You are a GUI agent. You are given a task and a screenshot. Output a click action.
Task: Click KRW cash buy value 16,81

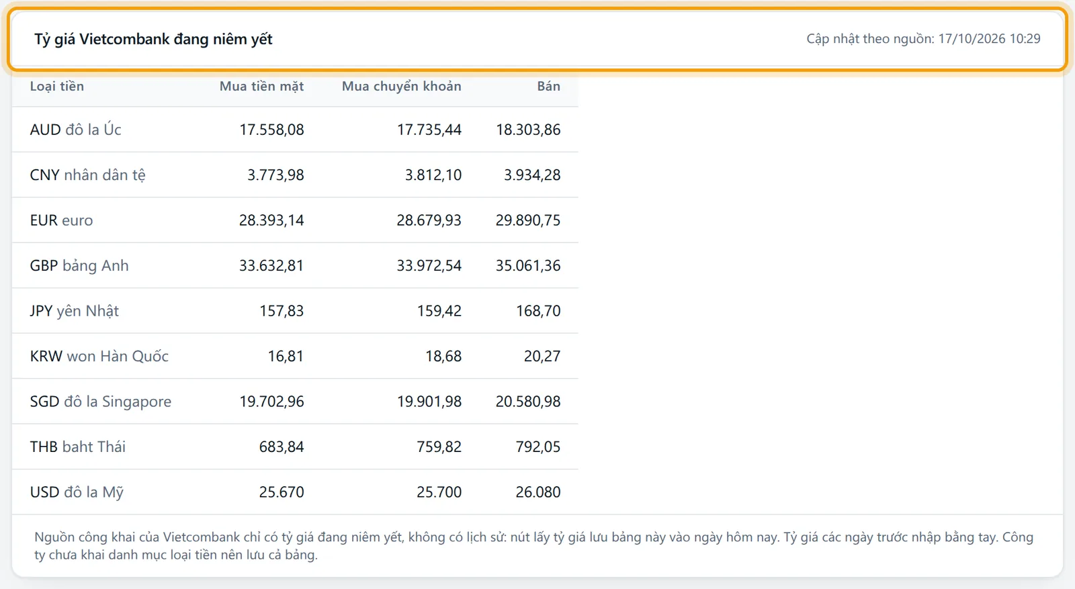pyautogui.click(x=286, y=356)
